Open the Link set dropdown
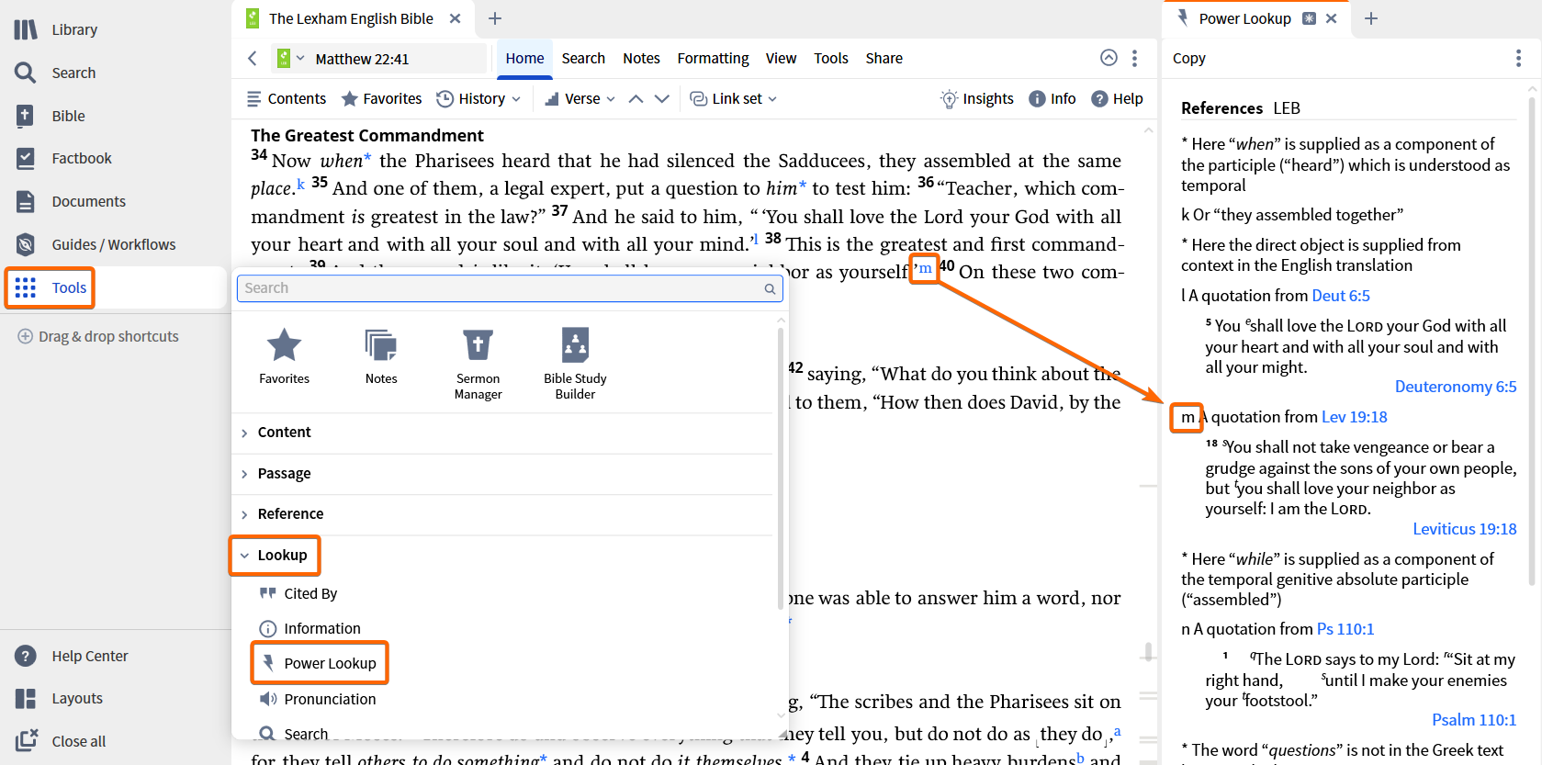 pyautogui.click(x=734, y=98)
